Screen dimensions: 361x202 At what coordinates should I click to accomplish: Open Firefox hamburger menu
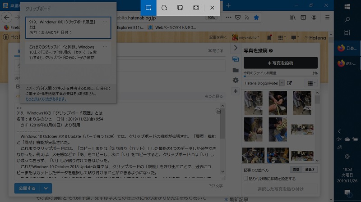(327, 18)
